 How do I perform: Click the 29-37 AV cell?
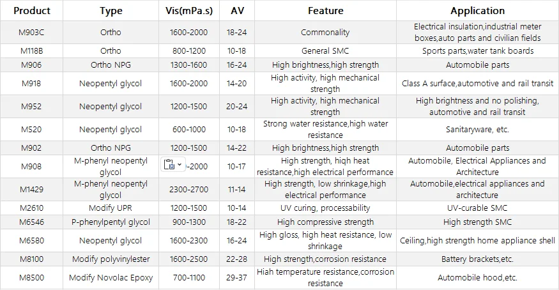(236, 278)
